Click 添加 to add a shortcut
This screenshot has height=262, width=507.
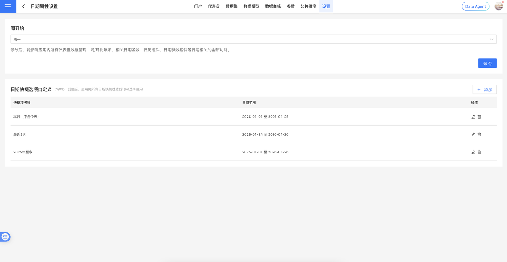point(484,90)
